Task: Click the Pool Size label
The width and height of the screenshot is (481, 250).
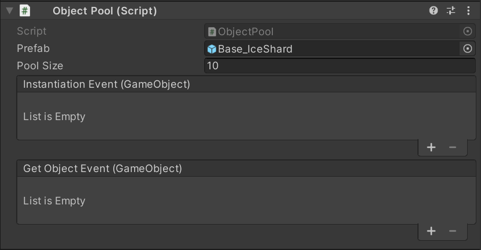Action: pyautogui.click(x=40, y=66)
